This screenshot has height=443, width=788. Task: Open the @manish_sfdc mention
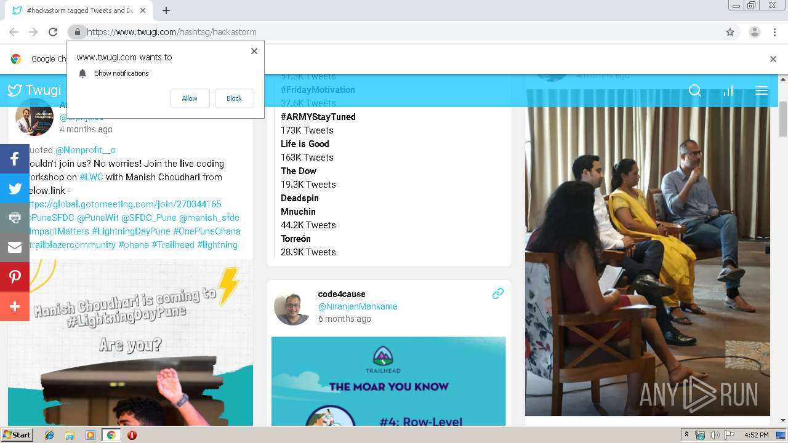(x=209, y=218)
